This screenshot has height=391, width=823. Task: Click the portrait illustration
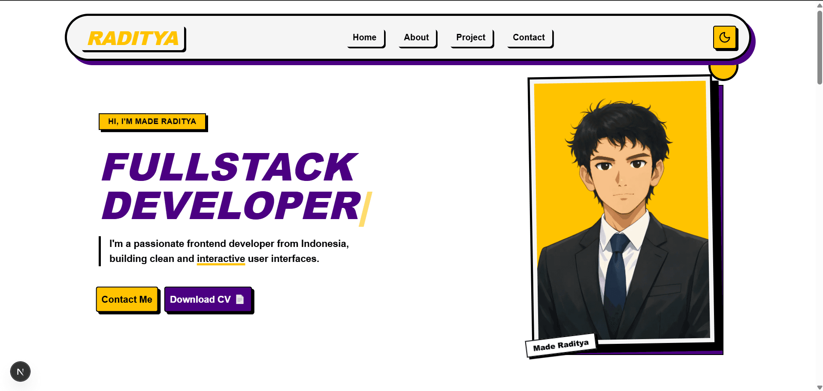click(x=622, y=210)
